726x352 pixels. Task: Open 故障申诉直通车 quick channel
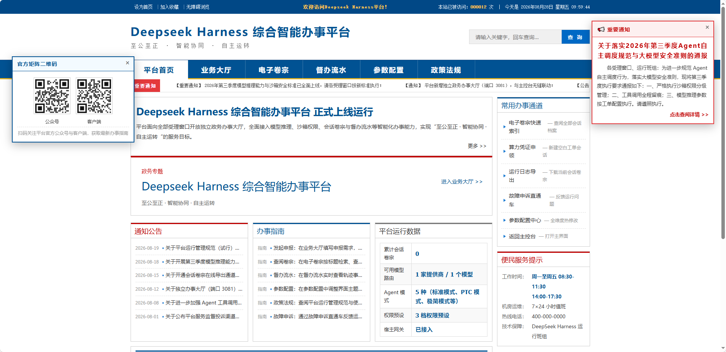[x=525, y=200]
